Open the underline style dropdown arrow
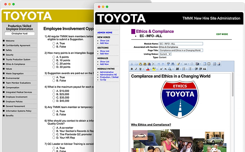 (x=143, y=69)
